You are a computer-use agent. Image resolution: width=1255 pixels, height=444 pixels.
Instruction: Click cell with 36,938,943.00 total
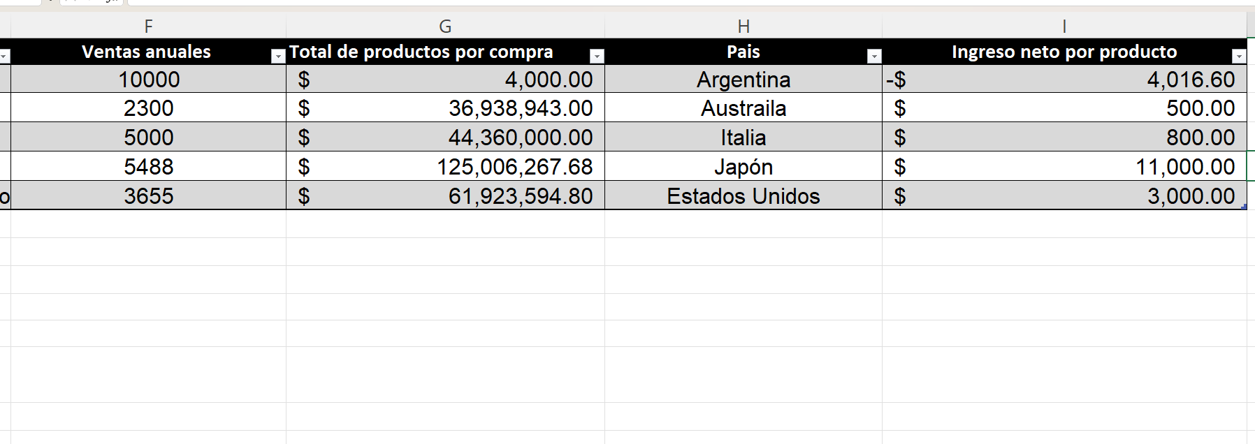click(445, 108)
